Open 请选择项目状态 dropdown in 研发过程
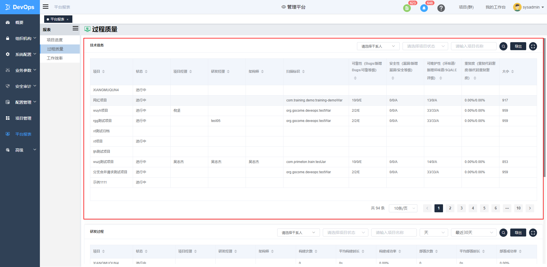The height and width of the screenshot is (267, 547). tap(346, 233)
